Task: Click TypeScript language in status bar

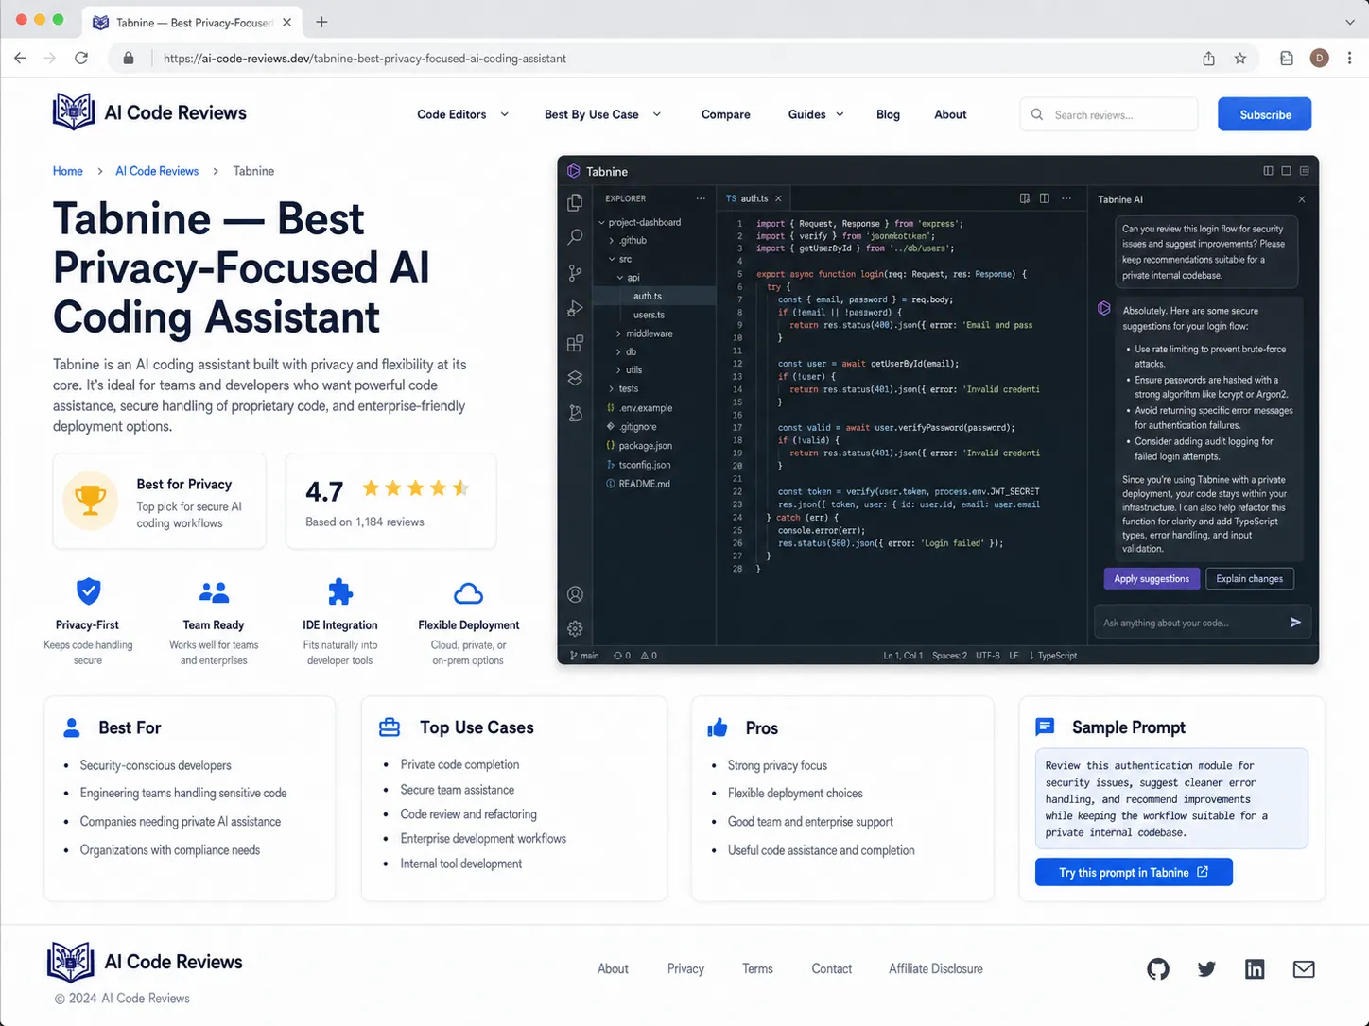Action: point(1053,656)
